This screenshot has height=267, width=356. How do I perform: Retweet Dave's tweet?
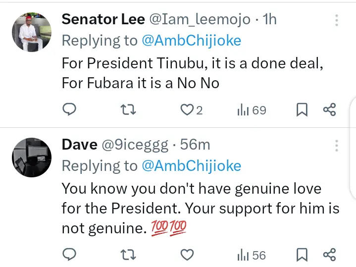point(128,255)
